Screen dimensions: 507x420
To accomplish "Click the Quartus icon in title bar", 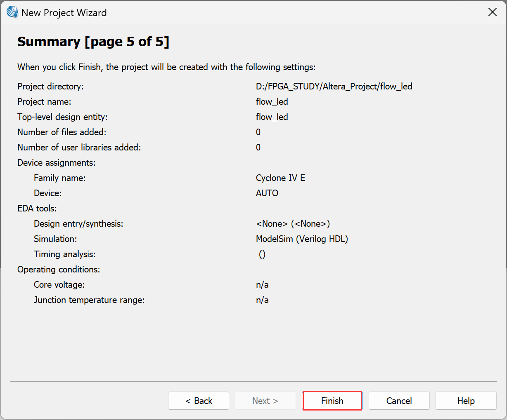I will coord(12,12).
